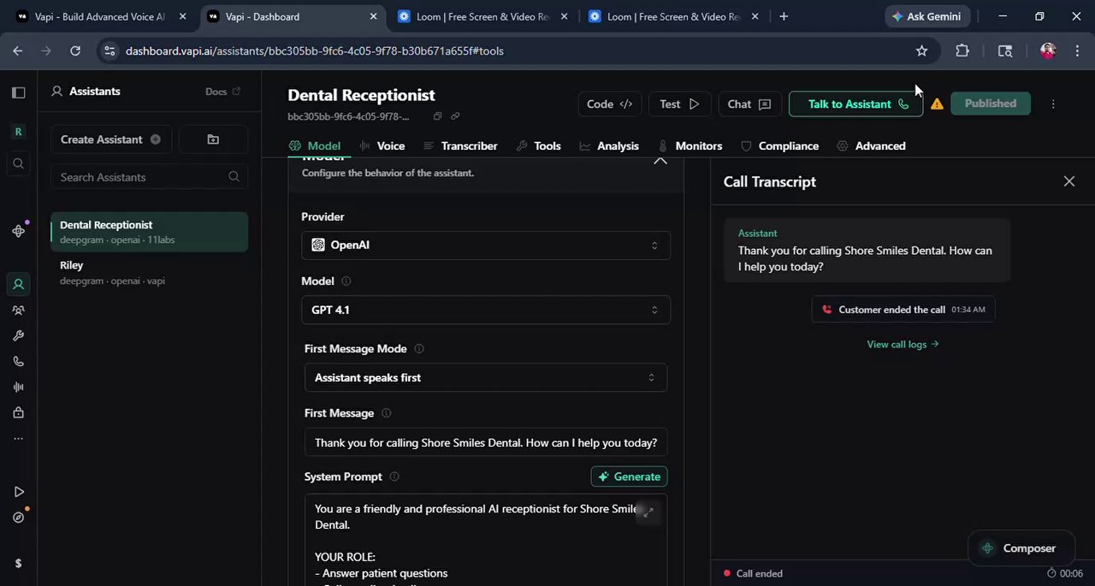Screen dimensions: 1095x586
Task: Open the compass icon in left rail
Action: 18,518
